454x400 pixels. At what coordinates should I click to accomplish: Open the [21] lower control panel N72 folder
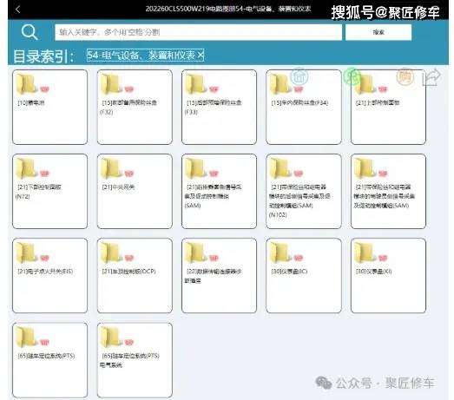click(49, 191)
